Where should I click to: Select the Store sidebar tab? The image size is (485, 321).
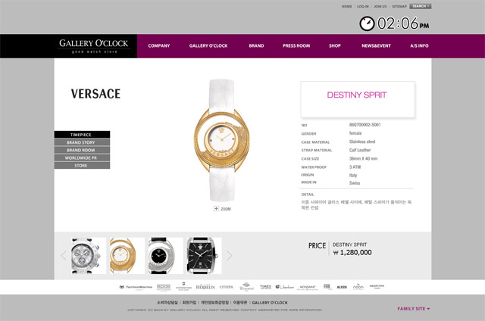pos(82,165)
